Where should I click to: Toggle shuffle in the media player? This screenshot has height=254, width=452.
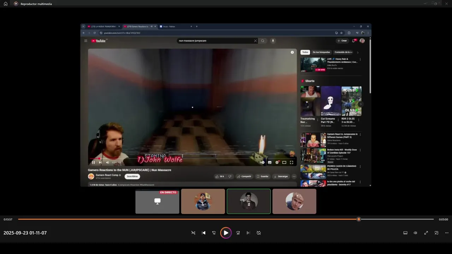tap(193, 233)
